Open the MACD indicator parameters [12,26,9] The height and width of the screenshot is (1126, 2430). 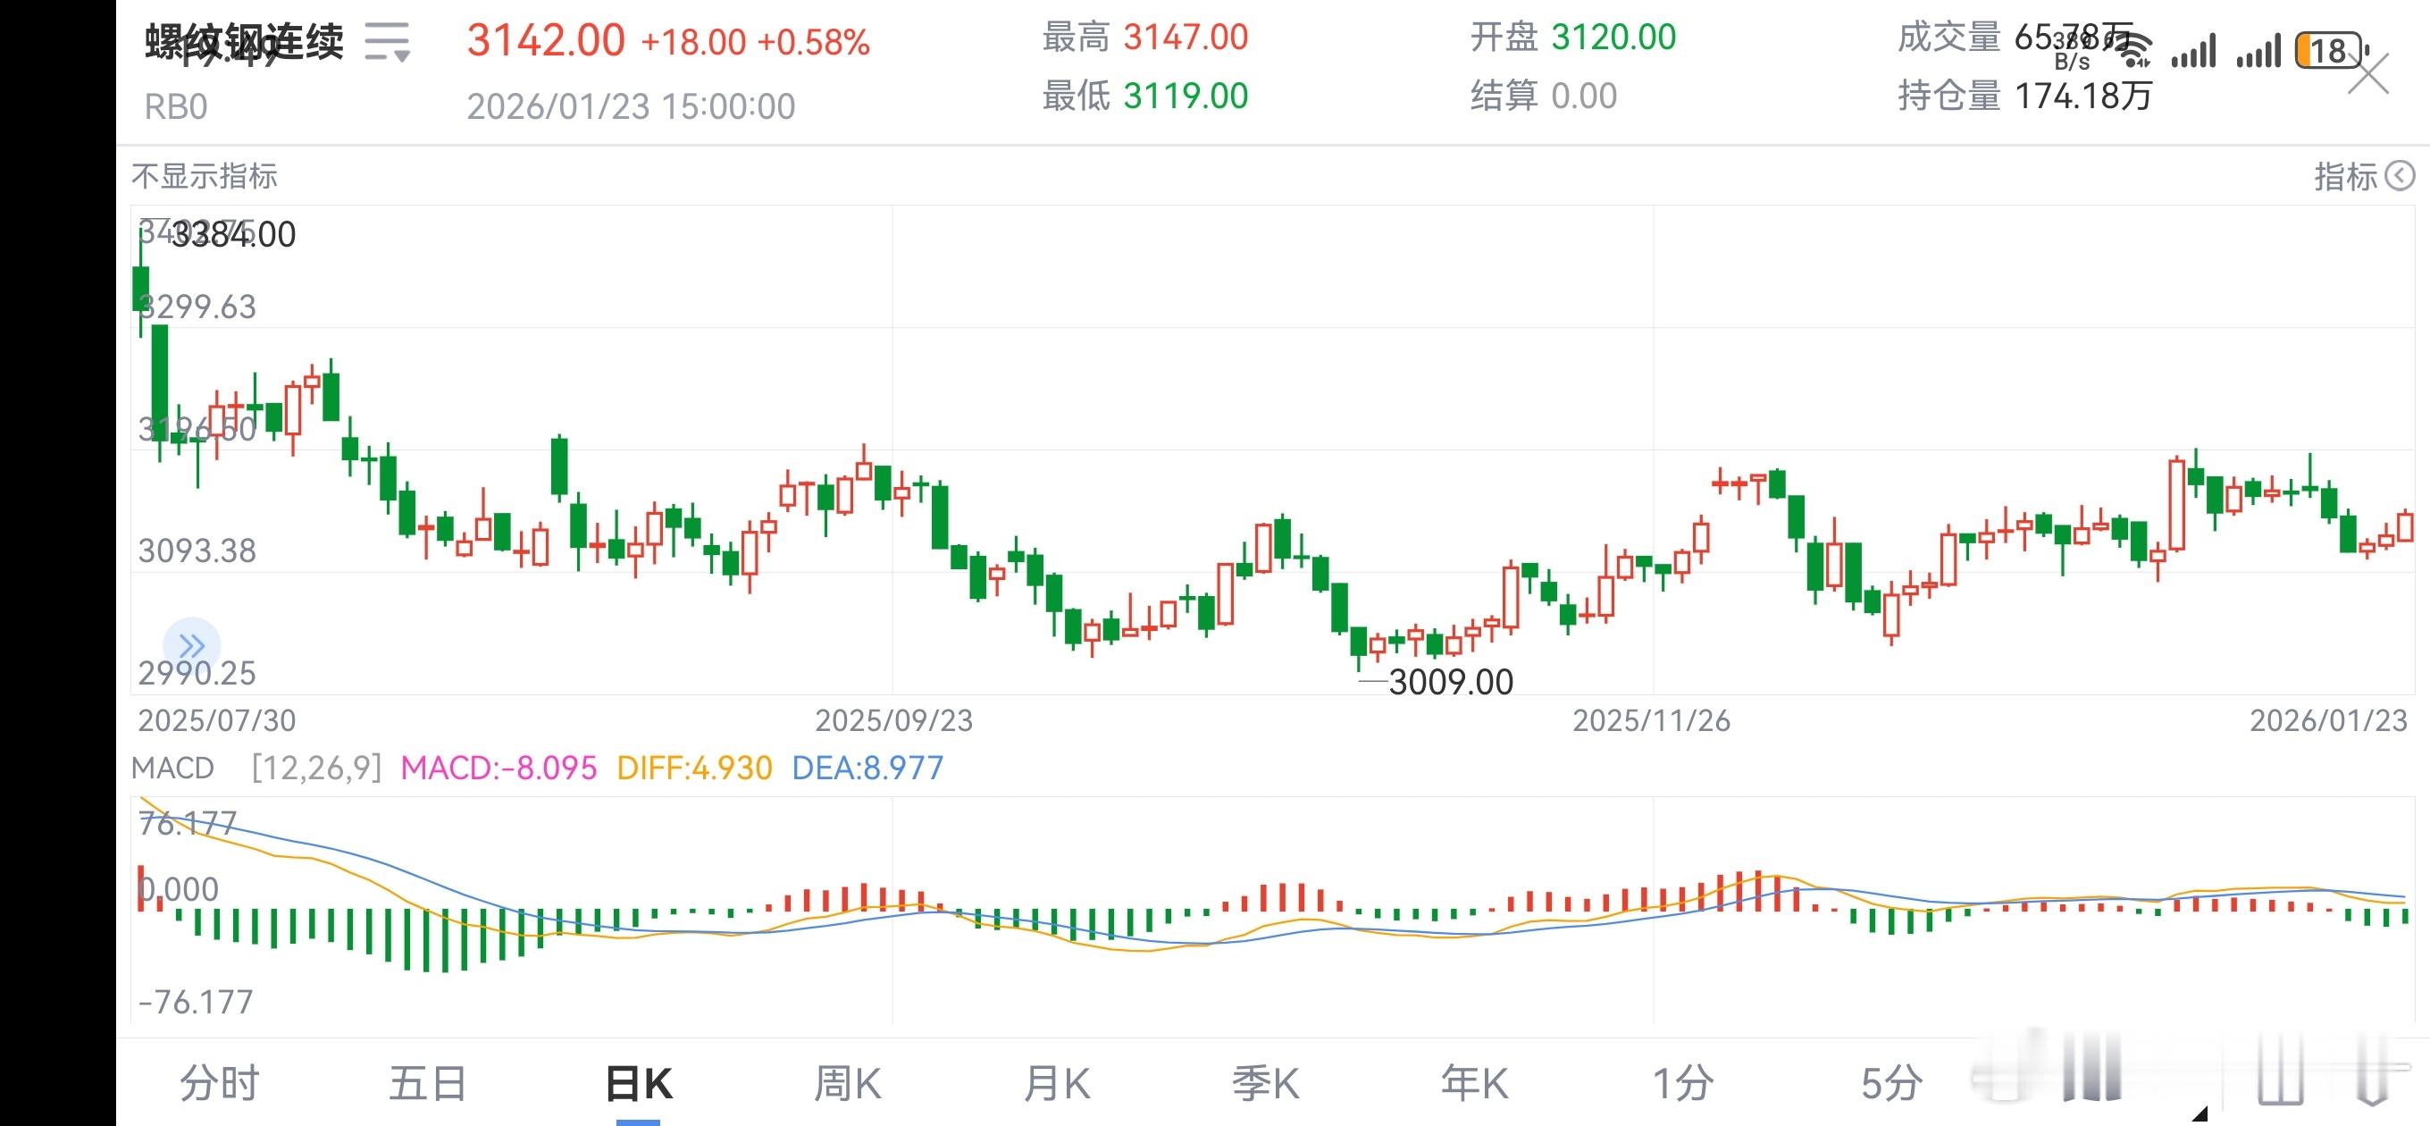(316, 768)
